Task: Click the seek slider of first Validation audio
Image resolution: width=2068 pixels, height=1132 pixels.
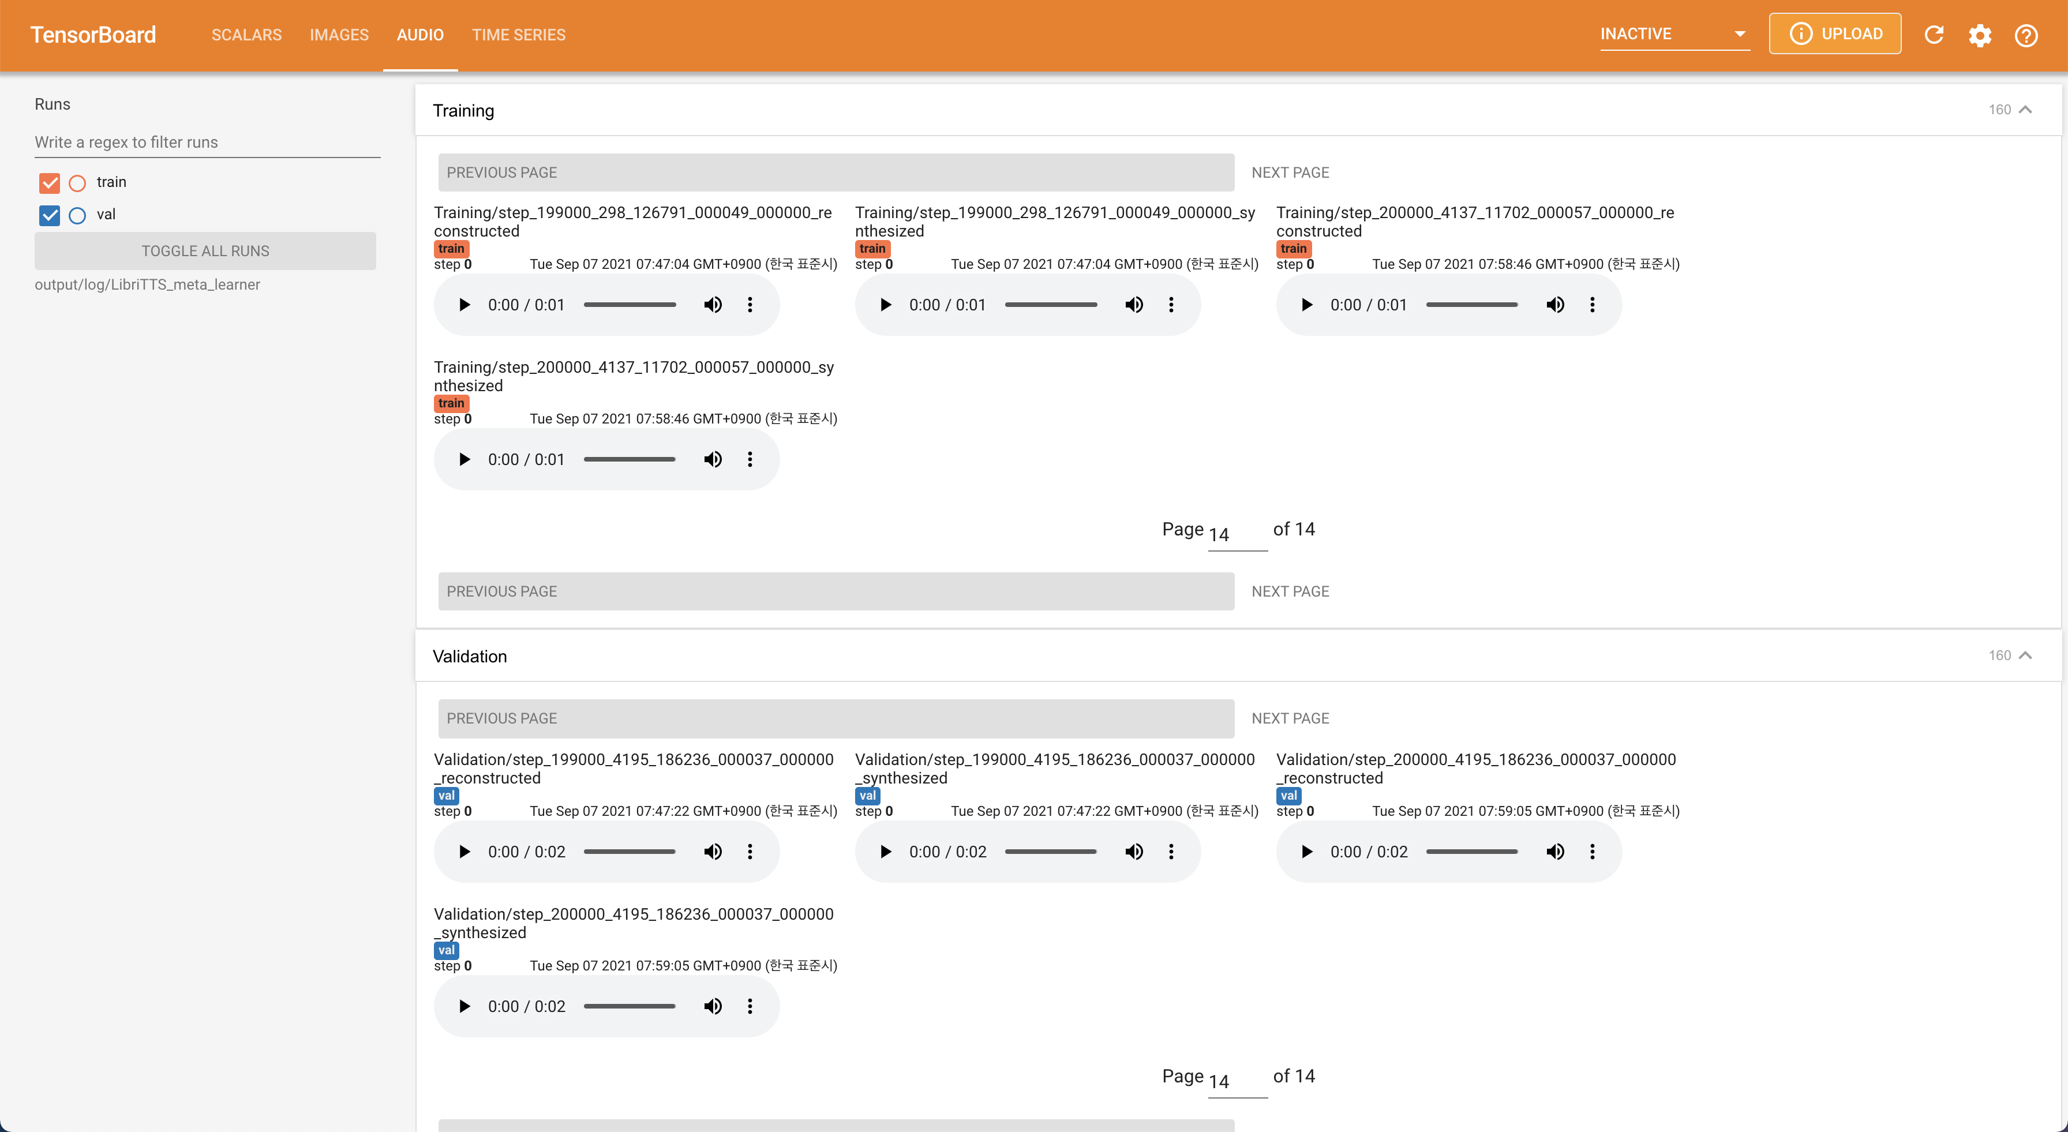Action: 630,852
